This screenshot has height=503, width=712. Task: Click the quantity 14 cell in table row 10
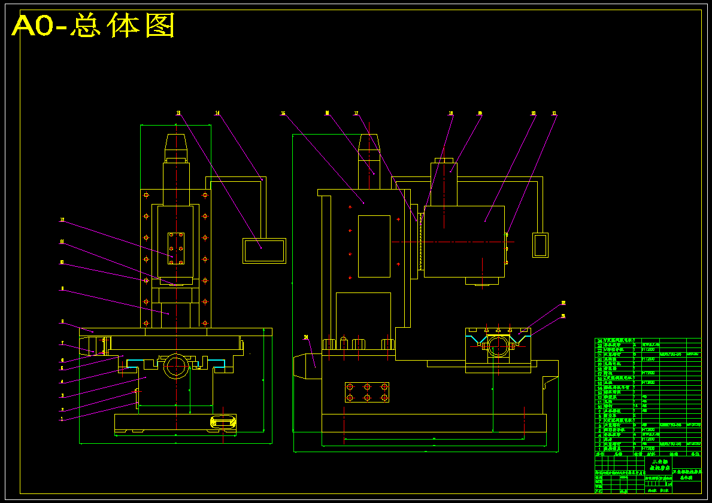(637, 406)
